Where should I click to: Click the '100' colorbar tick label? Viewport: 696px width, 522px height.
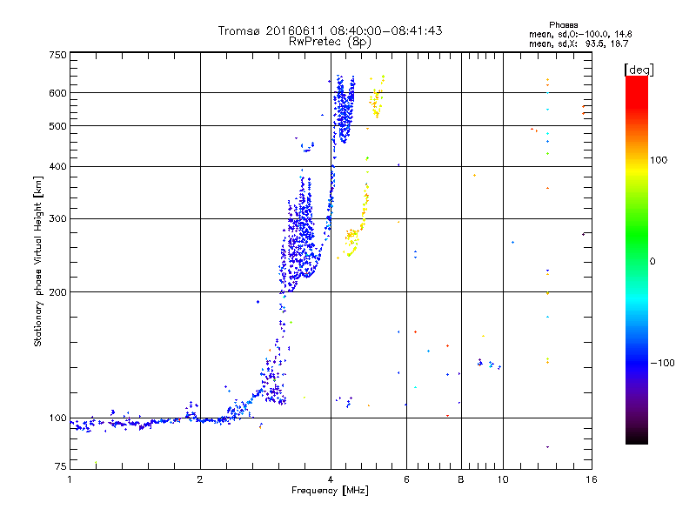pos(659,160)
